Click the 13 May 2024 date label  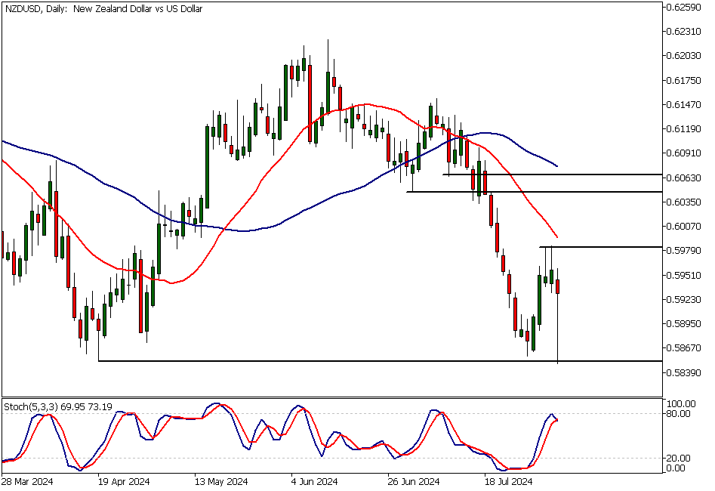click(219, 480)
